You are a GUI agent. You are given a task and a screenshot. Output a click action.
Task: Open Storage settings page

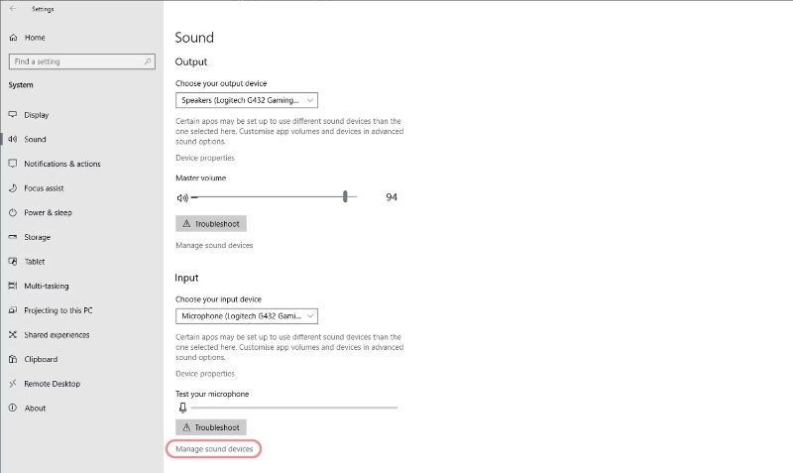(37, 237)
